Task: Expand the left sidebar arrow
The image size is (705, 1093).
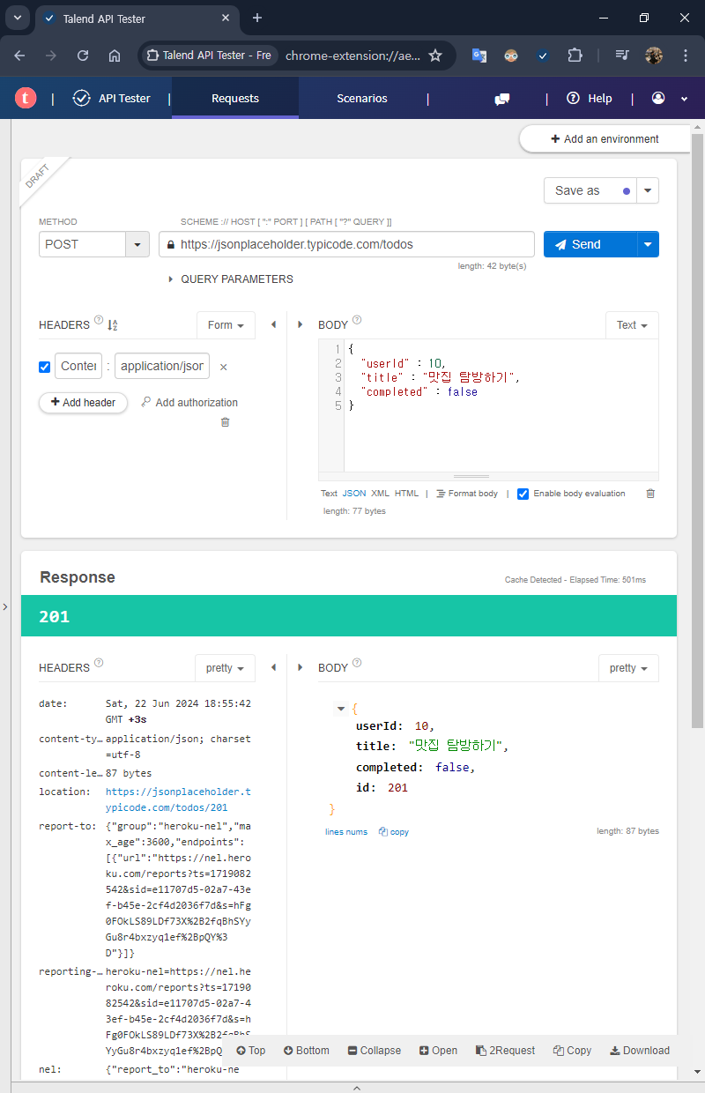Action: click(x=4, y=606)
